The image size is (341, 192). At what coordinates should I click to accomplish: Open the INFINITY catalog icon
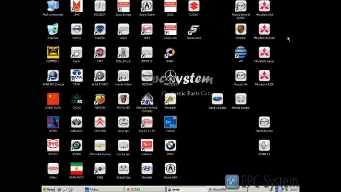click(147, 52)
